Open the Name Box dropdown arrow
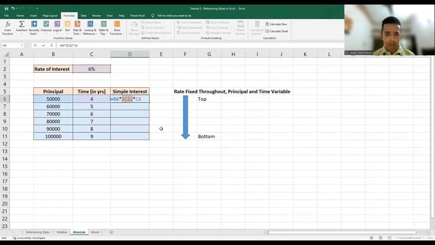Viewport: 435px width, 245px height. pyautogui.click(x=22, y=46)
